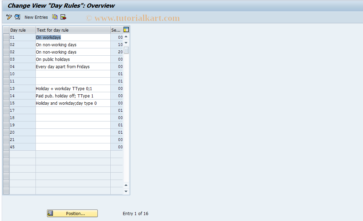The width and height of the screenshot is (363, 221).
Task: Select row selector for day rule 13
Action: click(6, 88)
